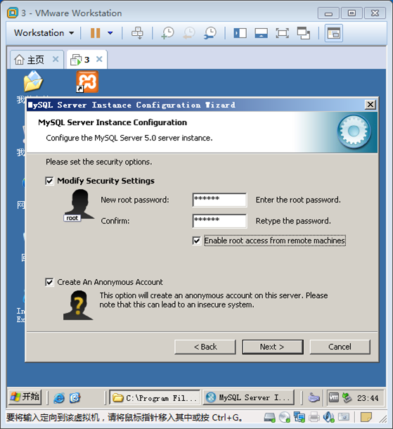The image size is (393, 429).
Task: Switch to C:\Program Fil... taskbar window
Action: coord(155,397)
